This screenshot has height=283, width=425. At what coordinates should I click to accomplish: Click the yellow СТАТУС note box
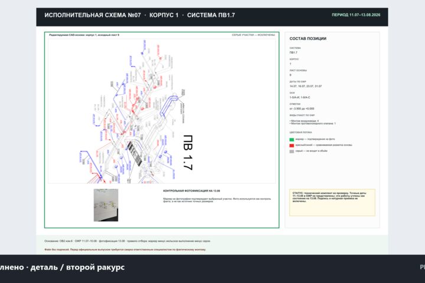pos(332,202)
